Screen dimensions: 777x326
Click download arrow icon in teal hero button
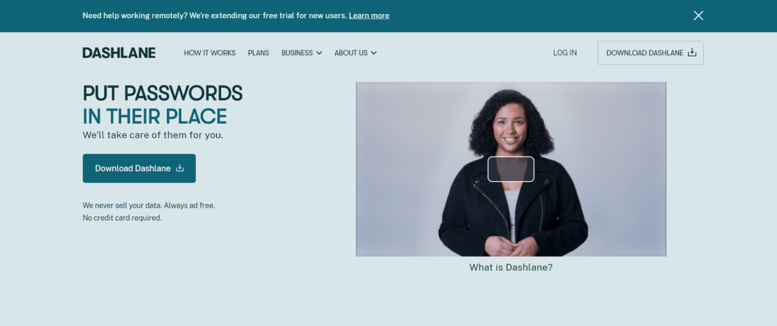pyautogui.click(x=180, y=168)
